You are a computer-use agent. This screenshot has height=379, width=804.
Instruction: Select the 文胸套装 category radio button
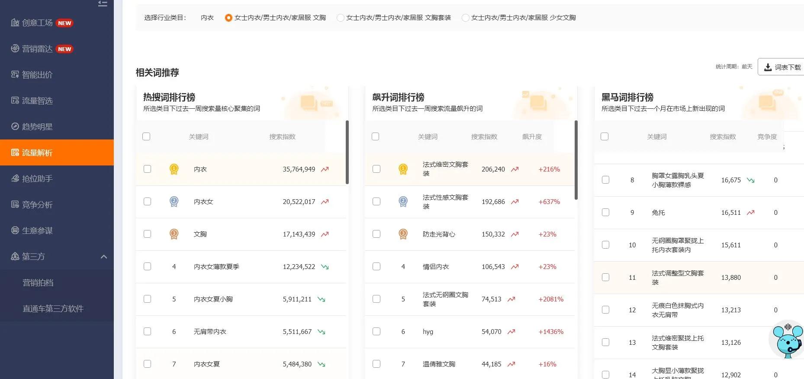click(x=341, y=18)
